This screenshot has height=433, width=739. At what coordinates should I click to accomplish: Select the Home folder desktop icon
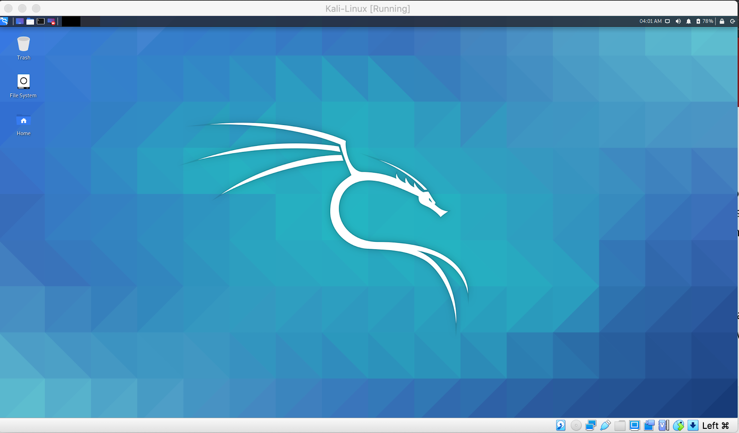coord(24,125)
